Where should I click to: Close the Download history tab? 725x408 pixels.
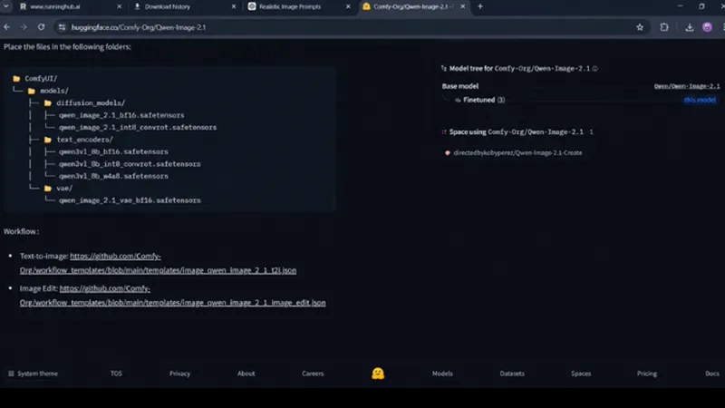point(234,6)
